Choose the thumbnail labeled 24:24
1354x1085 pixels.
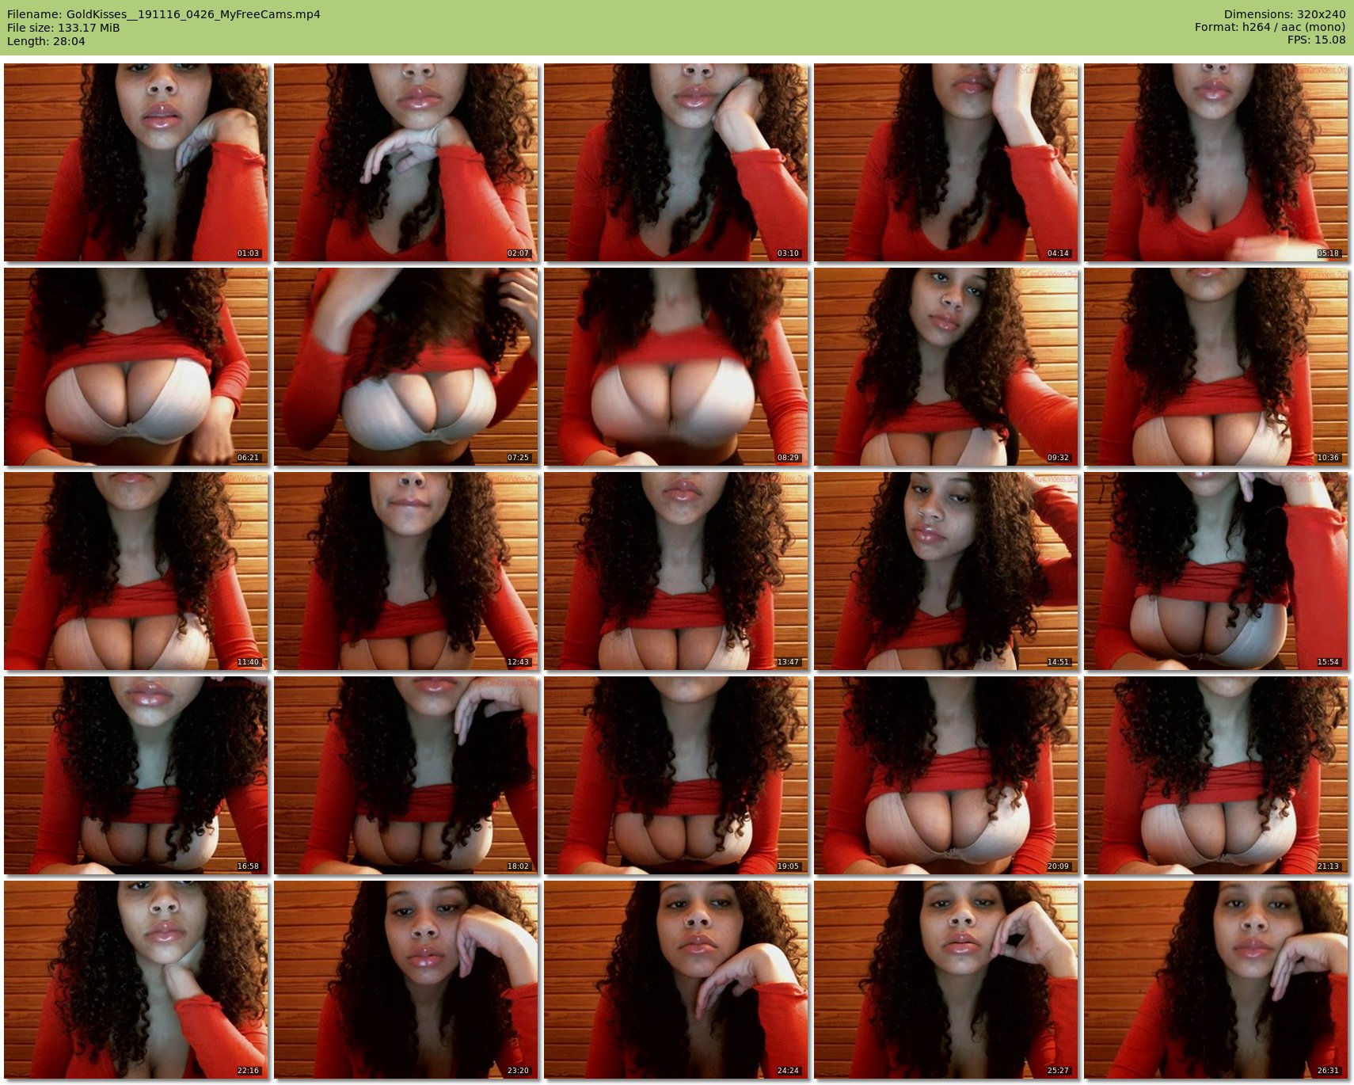[x=676, y=980]
